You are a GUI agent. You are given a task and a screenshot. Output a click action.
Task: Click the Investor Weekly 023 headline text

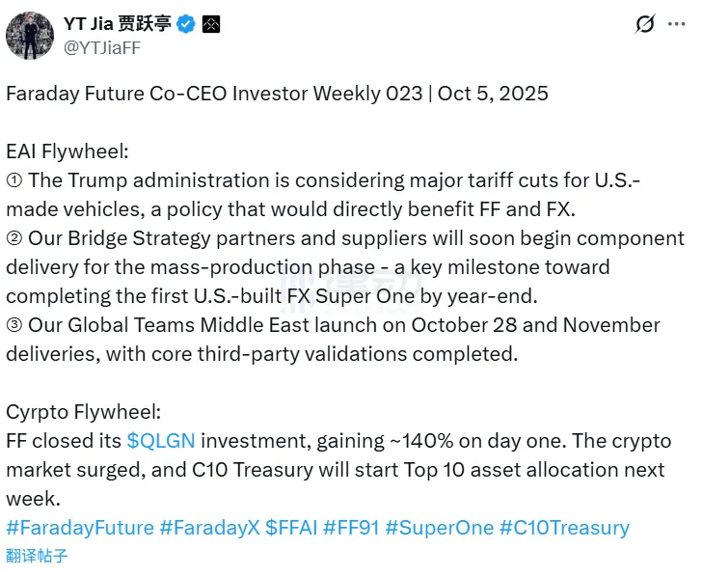pyautogui.click(x=277, y=94)
